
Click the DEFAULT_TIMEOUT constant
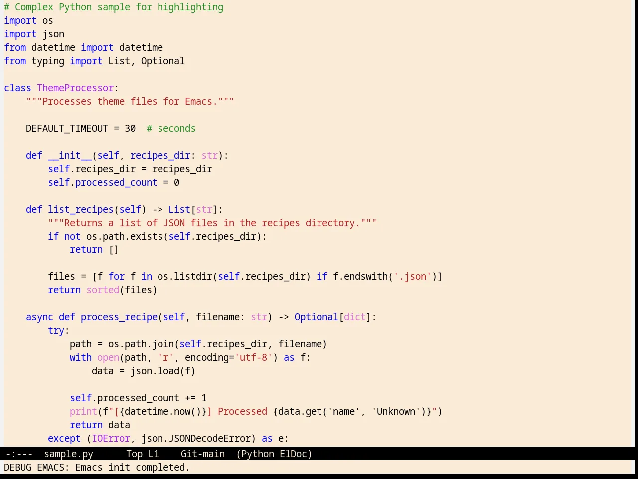click(x=67, y=128)
